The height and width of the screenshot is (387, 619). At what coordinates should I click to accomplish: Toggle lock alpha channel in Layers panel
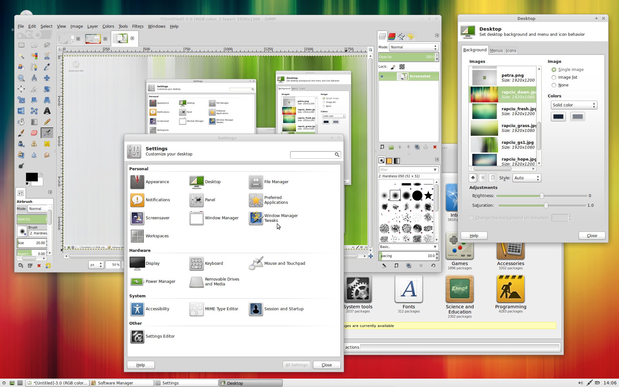coord(402,67)
